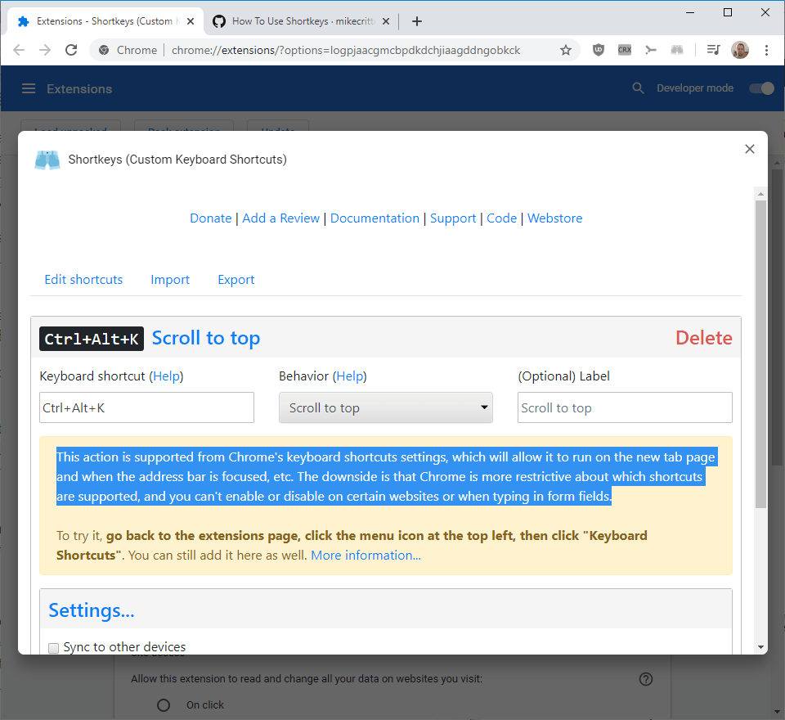The height and width of the screenshot is (720, 785).
Task: Click the Shortkeys shorts logo in dialog
Action: (47, 160)
